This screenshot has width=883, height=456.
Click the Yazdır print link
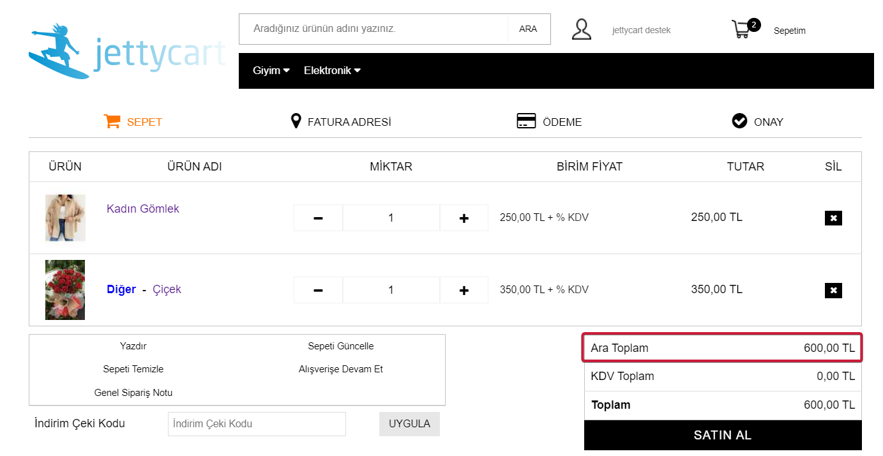point(133,346)
